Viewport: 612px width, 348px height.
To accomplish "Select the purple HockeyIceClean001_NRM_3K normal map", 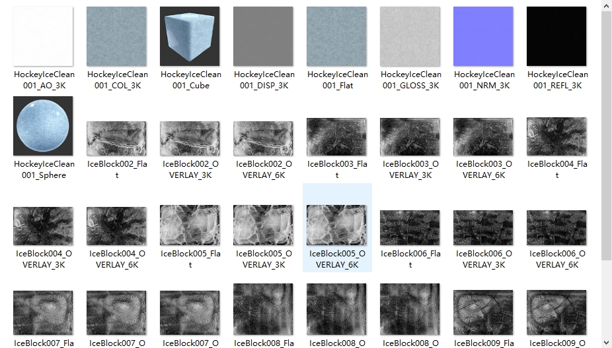I will click(x=484, y=36).
